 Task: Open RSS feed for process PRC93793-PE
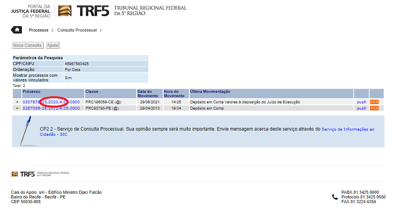click(x=374, y=108)
